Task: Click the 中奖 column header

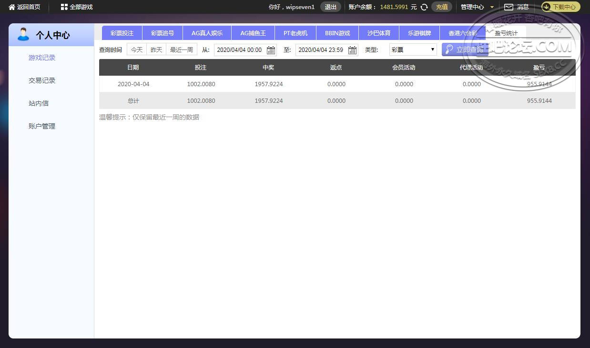Action: pos(268,68)
